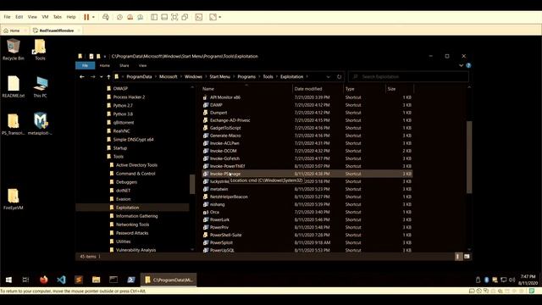Open the FireEyeVM desktop folder

(14, 199)
